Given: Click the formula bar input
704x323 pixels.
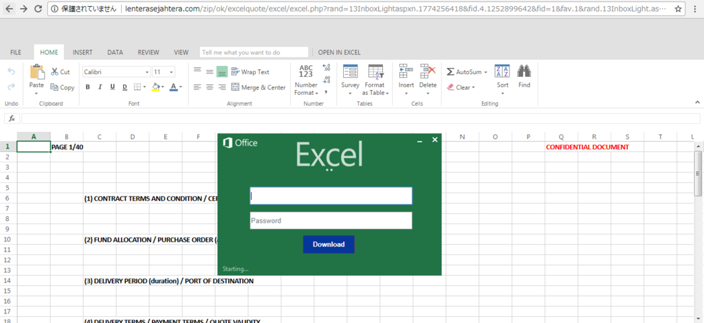Looking at the screenshot, I should 360,118.
